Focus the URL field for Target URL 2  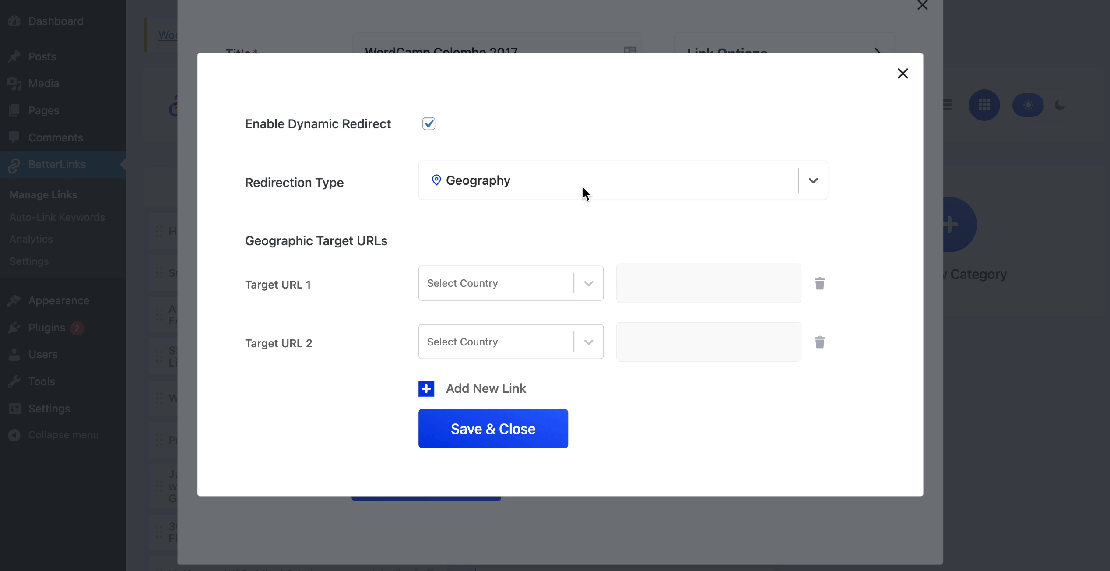(x=708, y=342)
